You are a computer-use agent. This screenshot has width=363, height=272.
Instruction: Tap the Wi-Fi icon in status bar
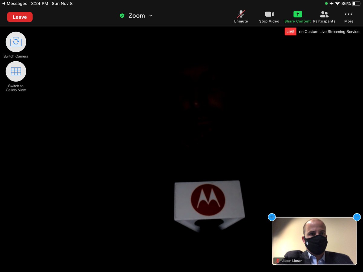pyautogui.click(x=338, y=4)
